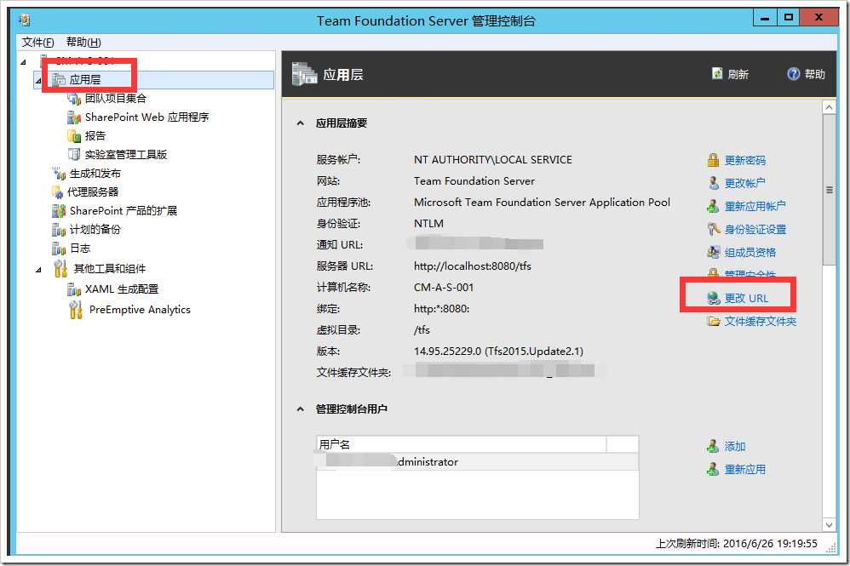Select PreEmptive Analytics tree item
The width and height of the screenshot is (850, 566).
tap(140, 310)
